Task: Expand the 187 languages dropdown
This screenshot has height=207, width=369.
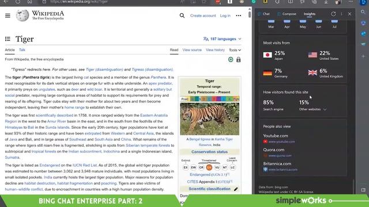Action: pyautogui.click(x=222, y=39)
